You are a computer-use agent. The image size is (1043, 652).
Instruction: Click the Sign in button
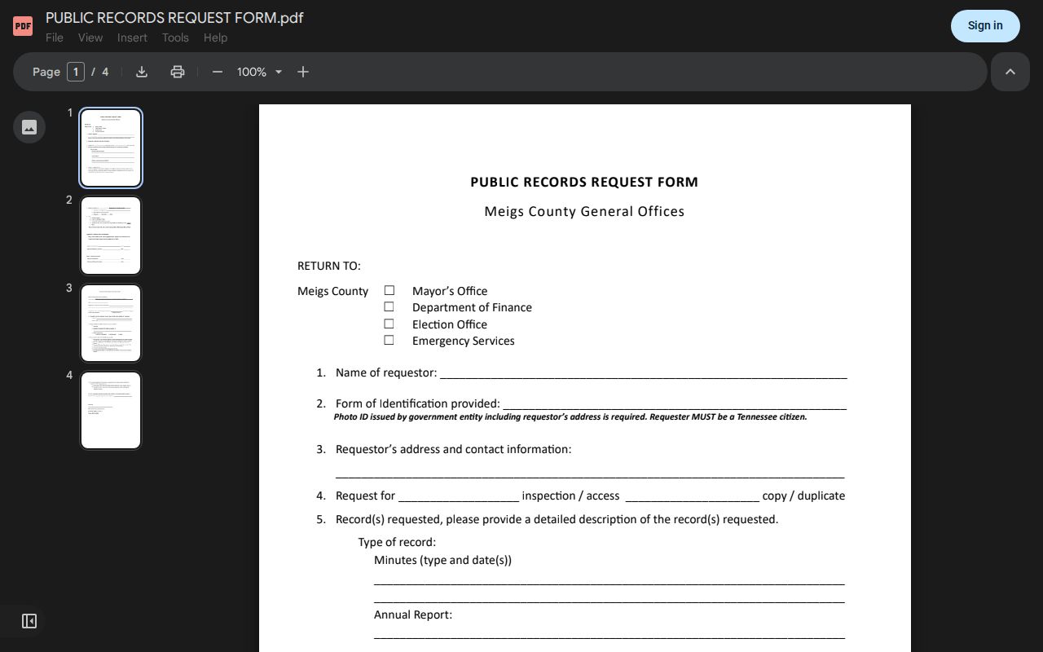[x=985, y=26]
